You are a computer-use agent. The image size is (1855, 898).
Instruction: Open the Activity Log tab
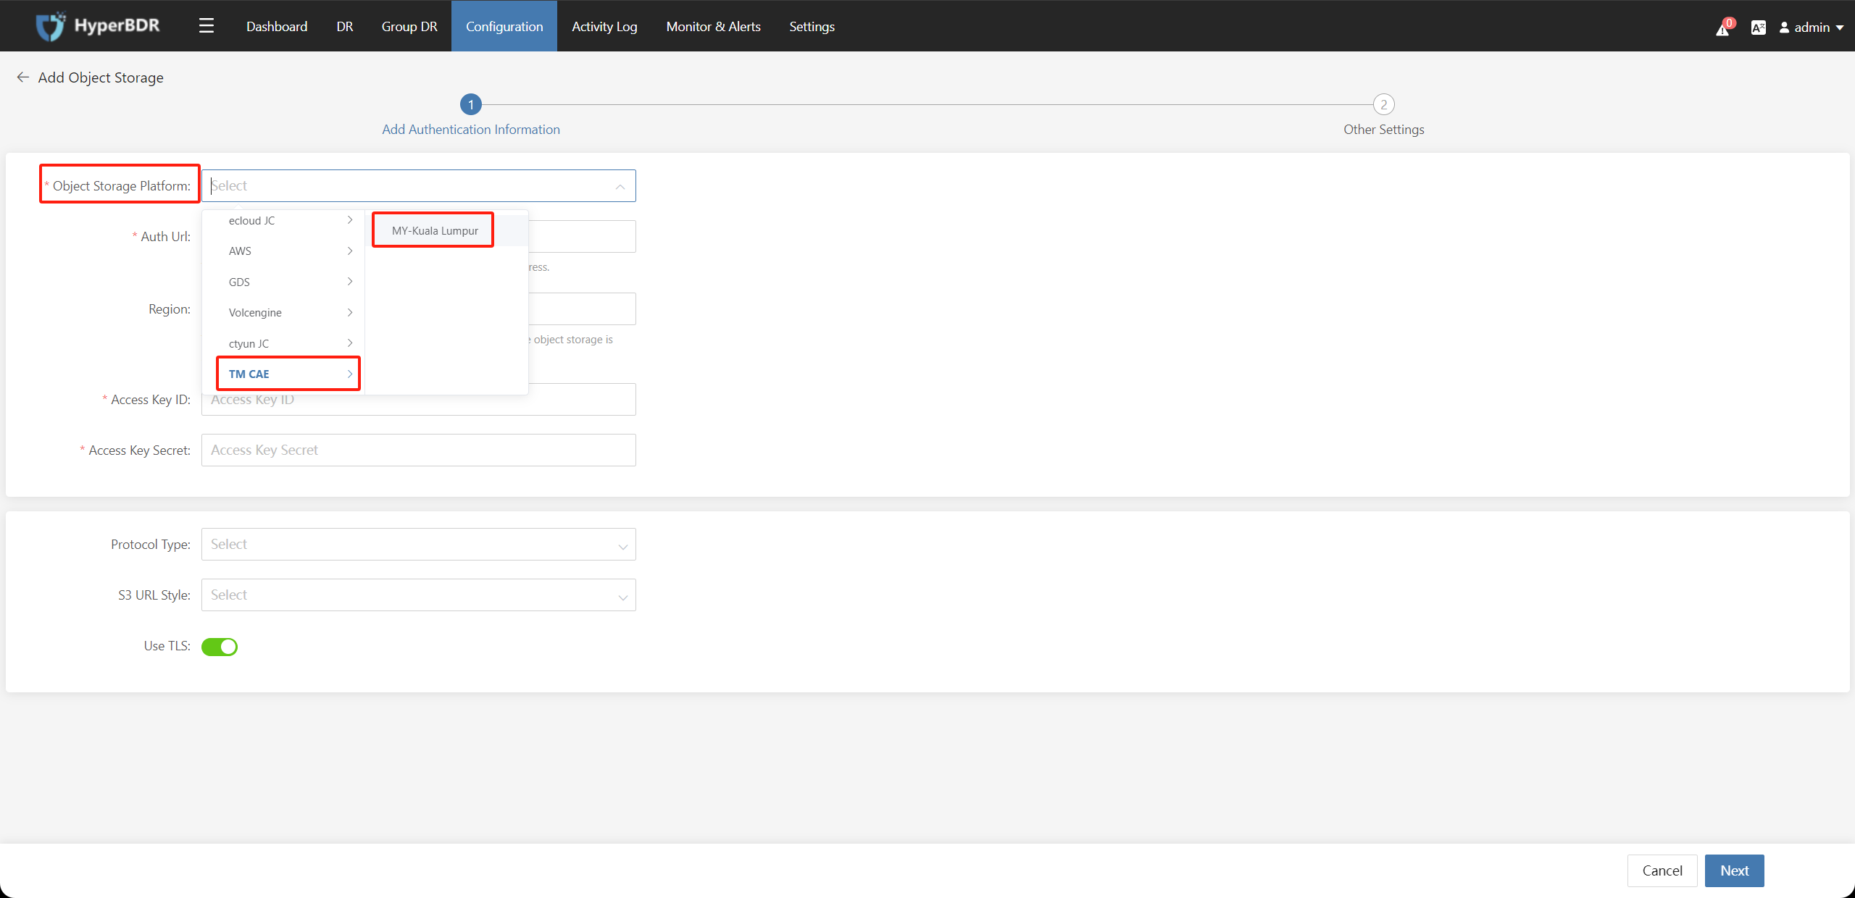click(x=604, y=26)
